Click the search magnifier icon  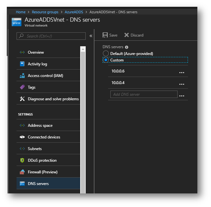21,36
